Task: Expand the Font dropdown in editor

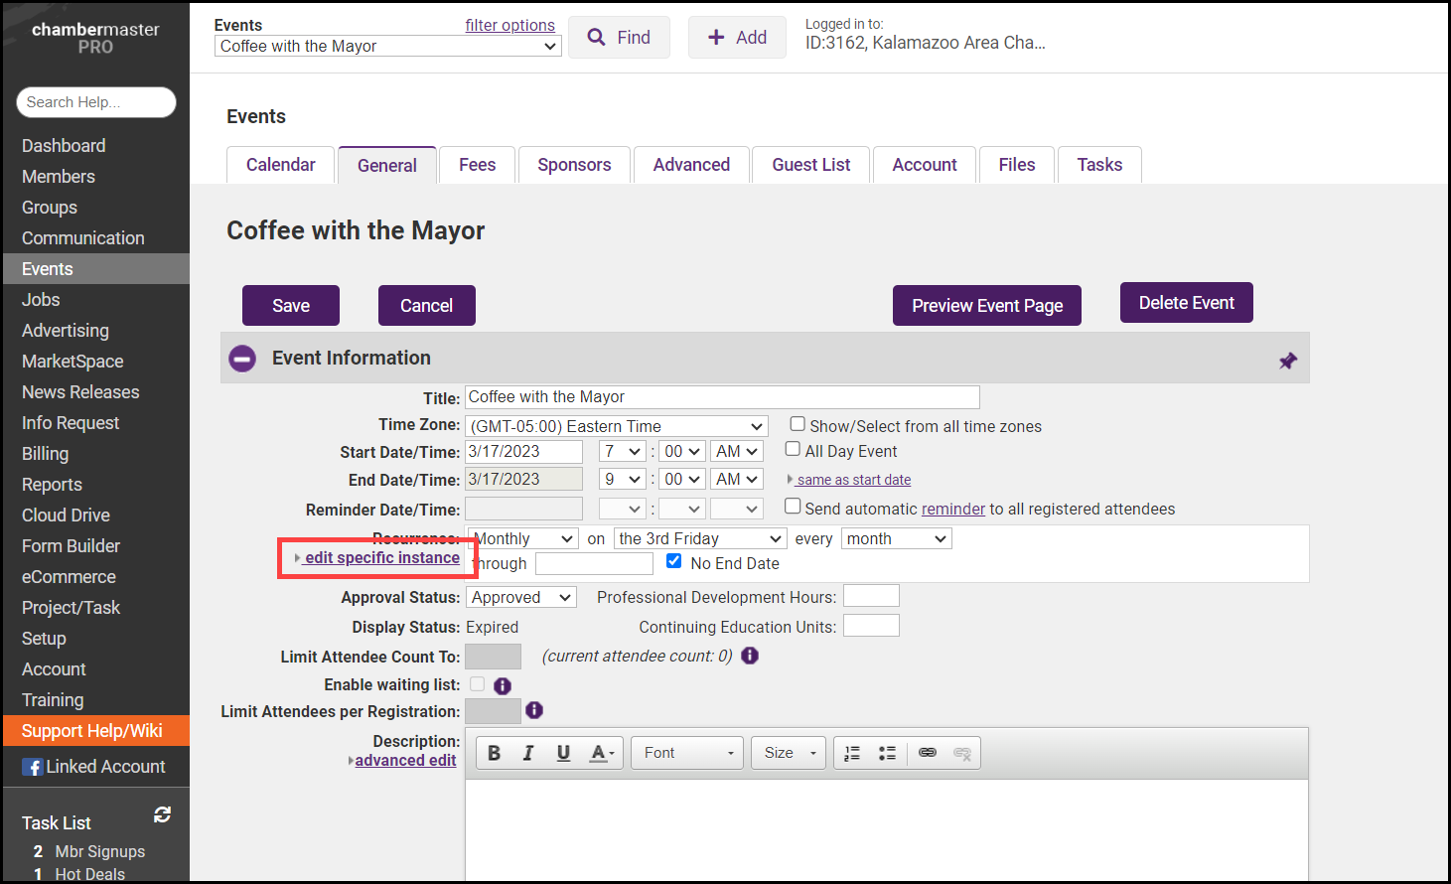Action: 687,753
